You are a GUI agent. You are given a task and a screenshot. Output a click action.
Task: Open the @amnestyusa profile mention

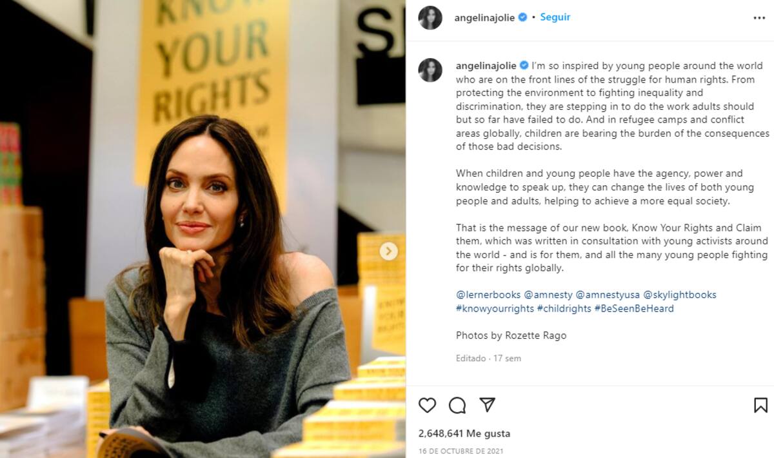pyautogui.click(x=608, y=295)
